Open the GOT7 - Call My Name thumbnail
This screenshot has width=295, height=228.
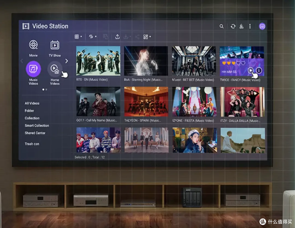(98, 102)
